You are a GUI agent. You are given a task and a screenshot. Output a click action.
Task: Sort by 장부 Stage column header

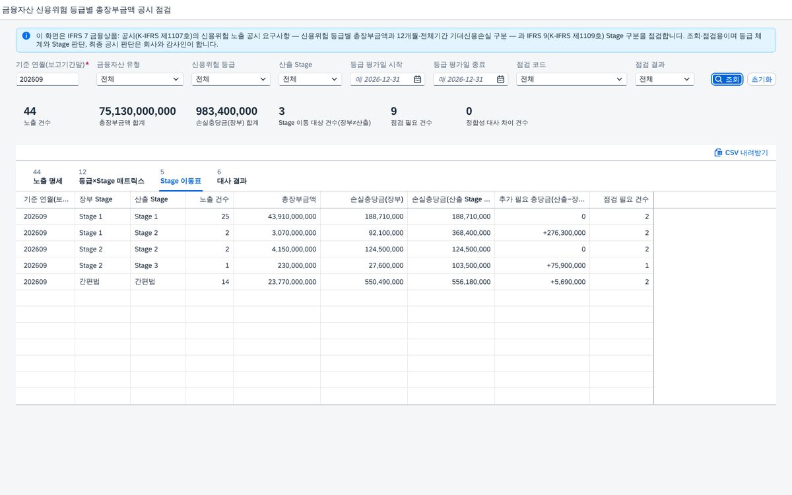coord(102,199)
